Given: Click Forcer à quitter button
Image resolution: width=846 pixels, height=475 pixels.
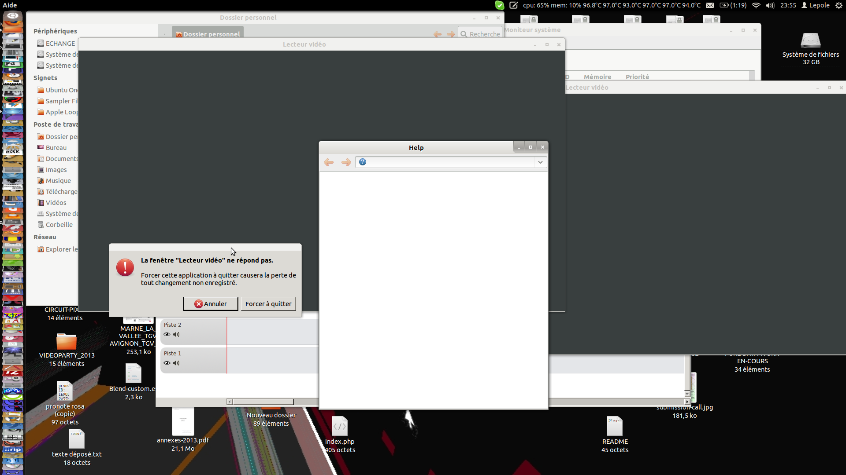Looking at the screenshot, I should tap(268, 304).
